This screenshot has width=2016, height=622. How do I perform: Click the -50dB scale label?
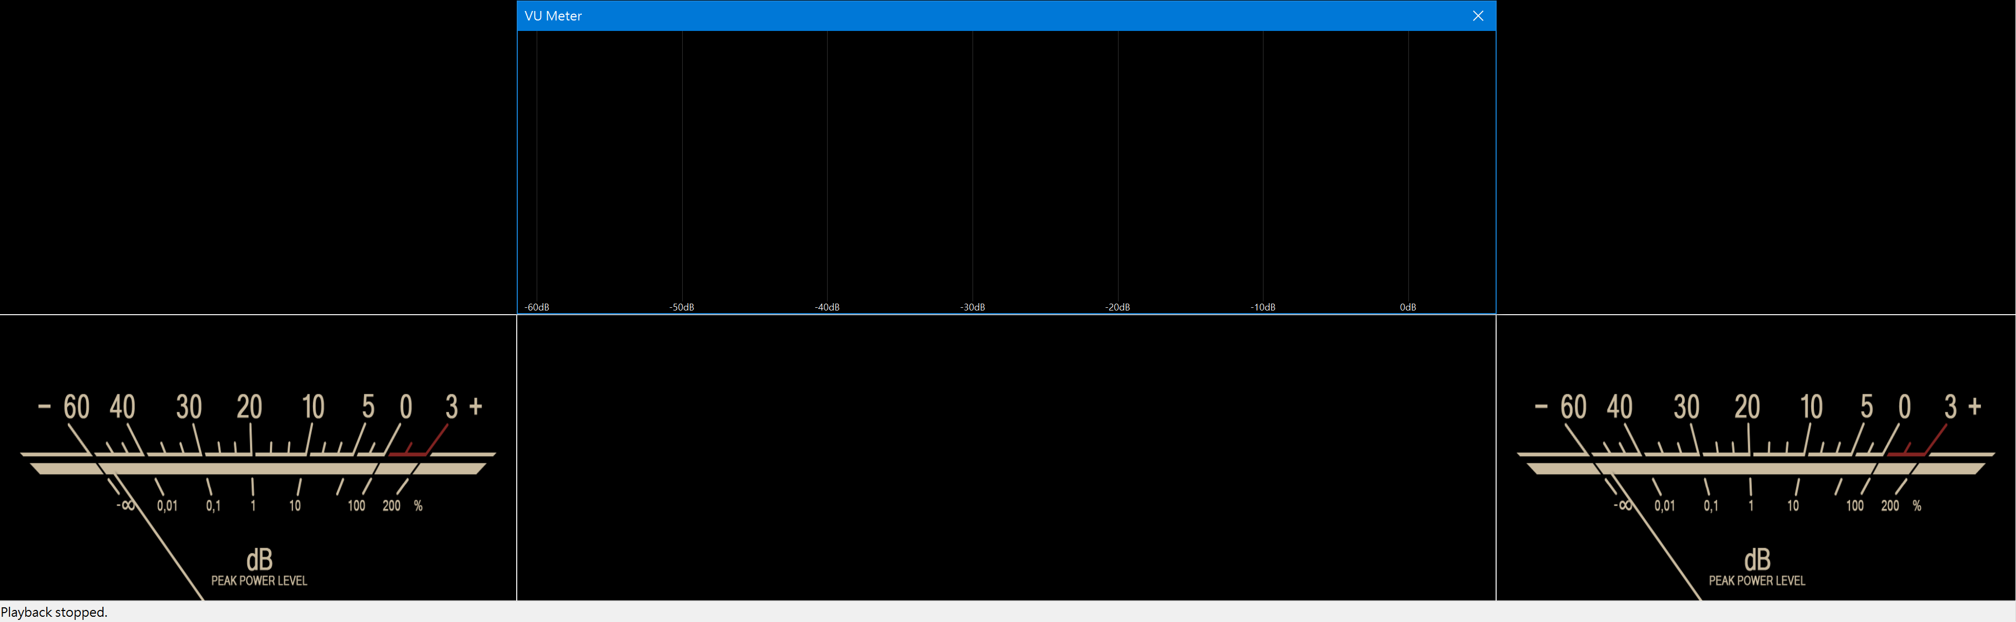(x=682, y=307)
